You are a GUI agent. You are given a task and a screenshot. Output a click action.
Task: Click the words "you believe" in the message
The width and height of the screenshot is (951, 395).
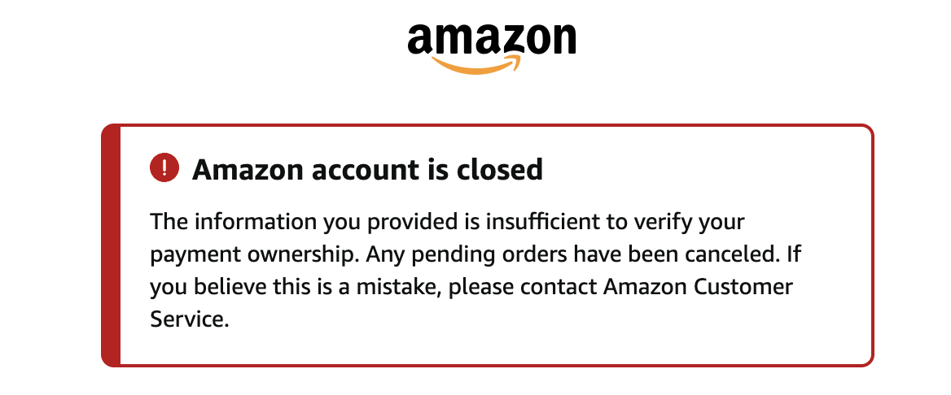196,287
